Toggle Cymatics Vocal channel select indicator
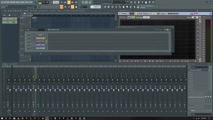This screenshot has width=213, height=120. click(x=47, y=42)
